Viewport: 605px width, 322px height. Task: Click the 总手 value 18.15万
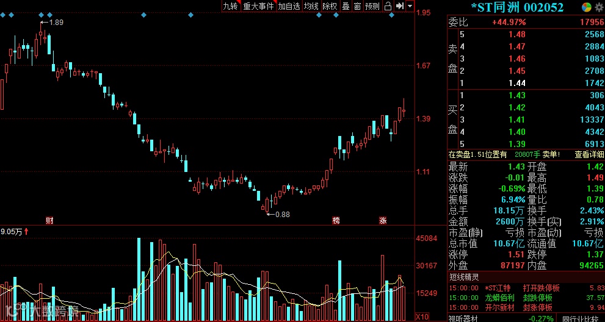[509, 211]
